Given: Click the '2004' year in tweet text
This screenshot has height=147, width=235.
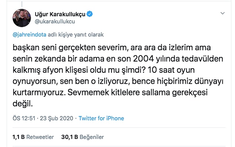Looking at the screenshot, I should pos(144,59).
